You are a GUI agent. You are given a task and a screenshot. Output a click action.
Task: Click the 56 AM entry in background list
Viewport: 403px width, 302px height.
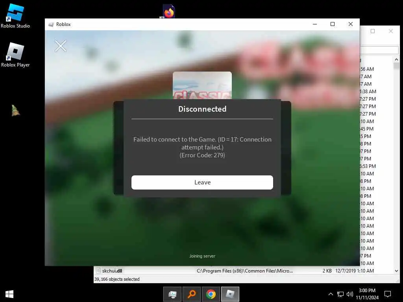tap(367, 69)
